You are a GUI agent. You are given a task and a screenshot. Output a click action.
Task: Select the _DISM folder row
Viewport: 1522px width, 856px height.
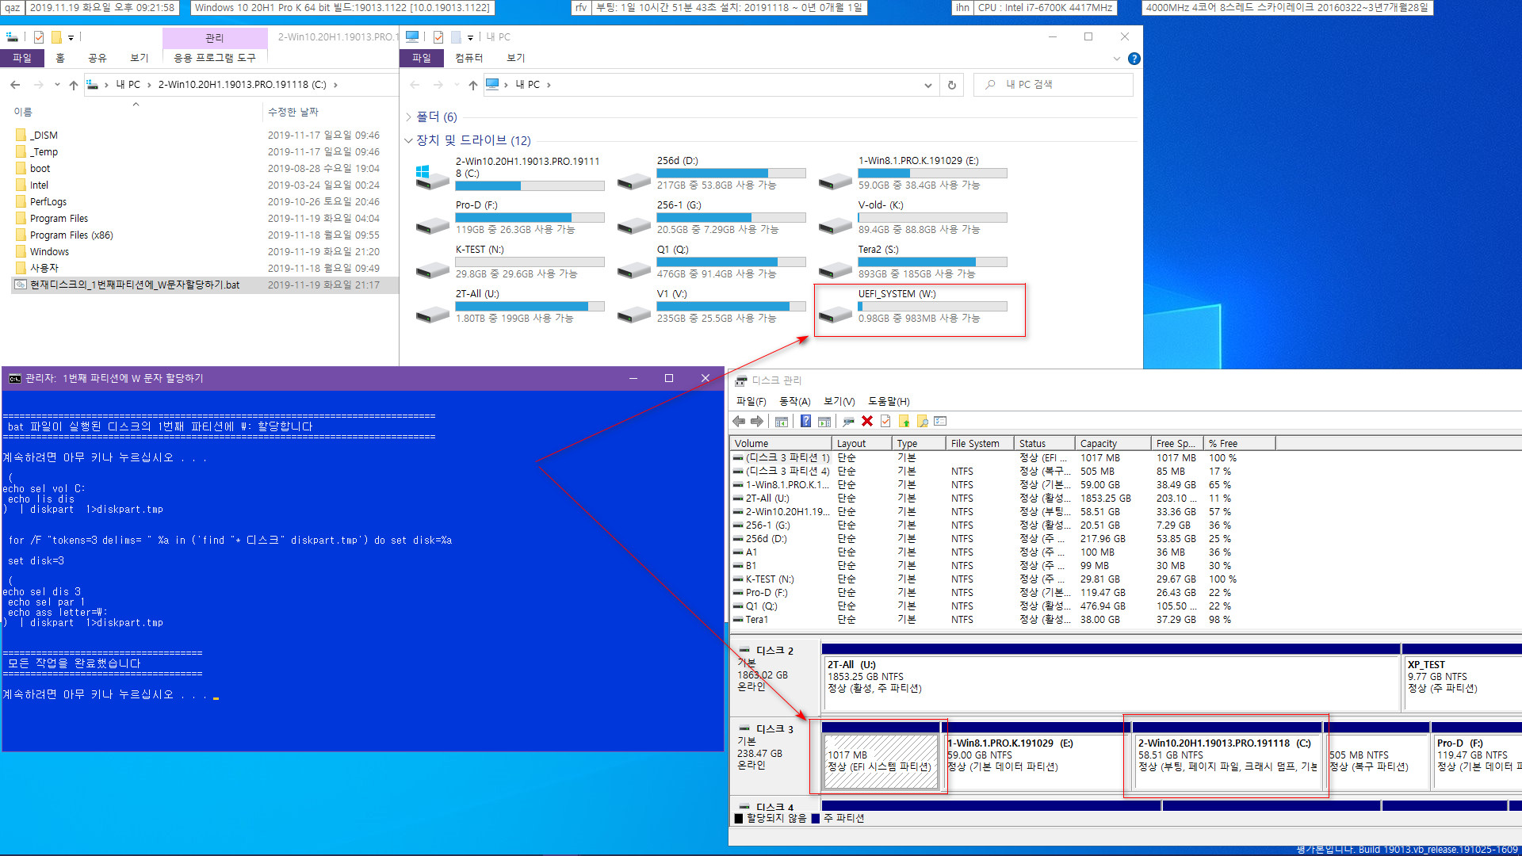click(44, 135)
